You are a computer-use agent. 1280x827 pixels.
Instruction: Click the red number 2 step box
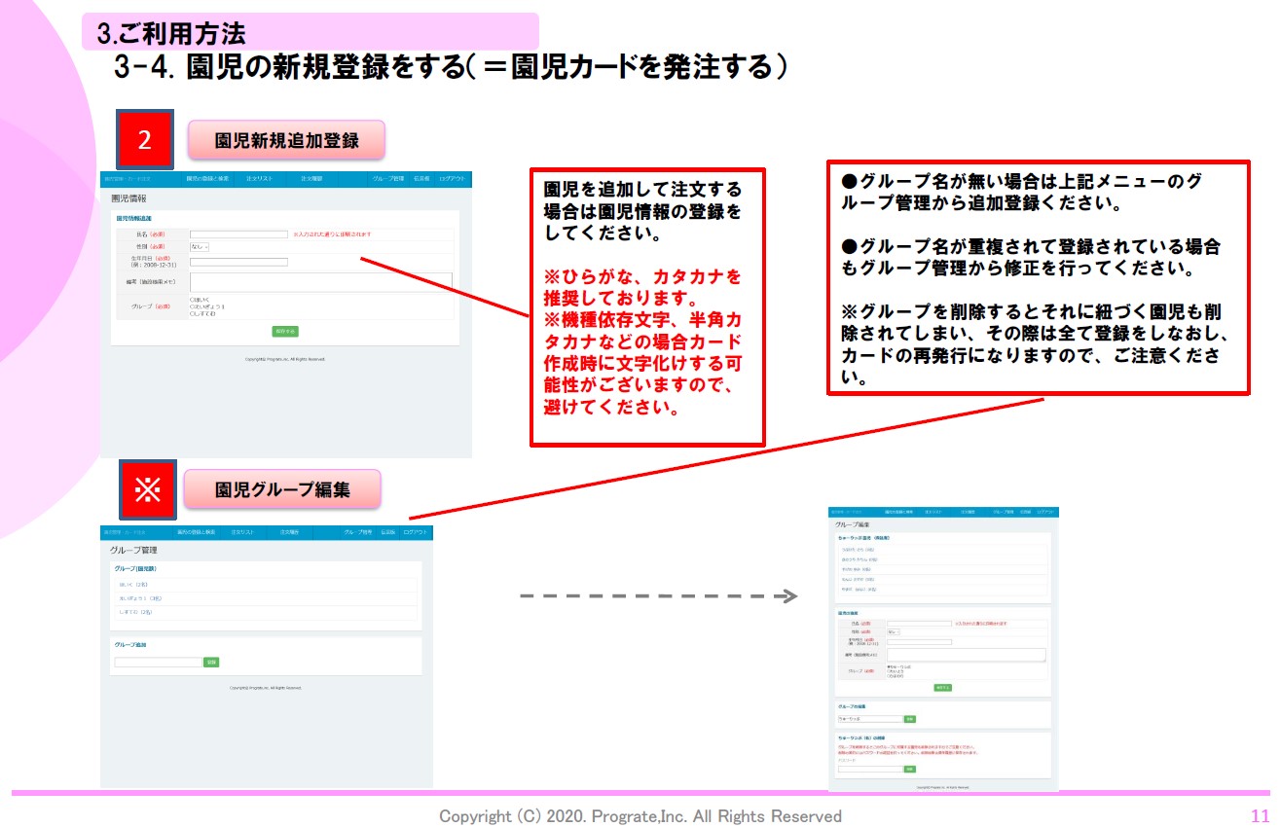pos(145,140)
